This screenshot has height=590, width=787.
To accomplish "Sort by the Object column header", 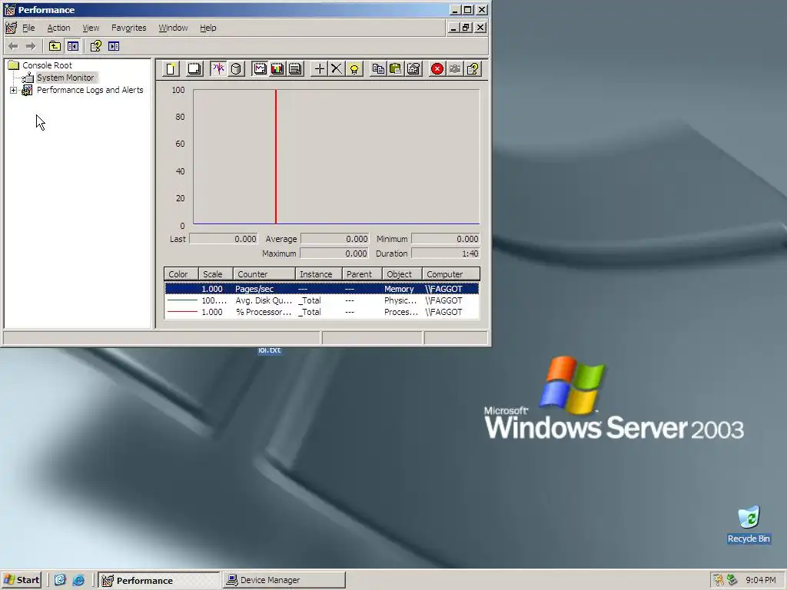I will (x=402, y=274).
